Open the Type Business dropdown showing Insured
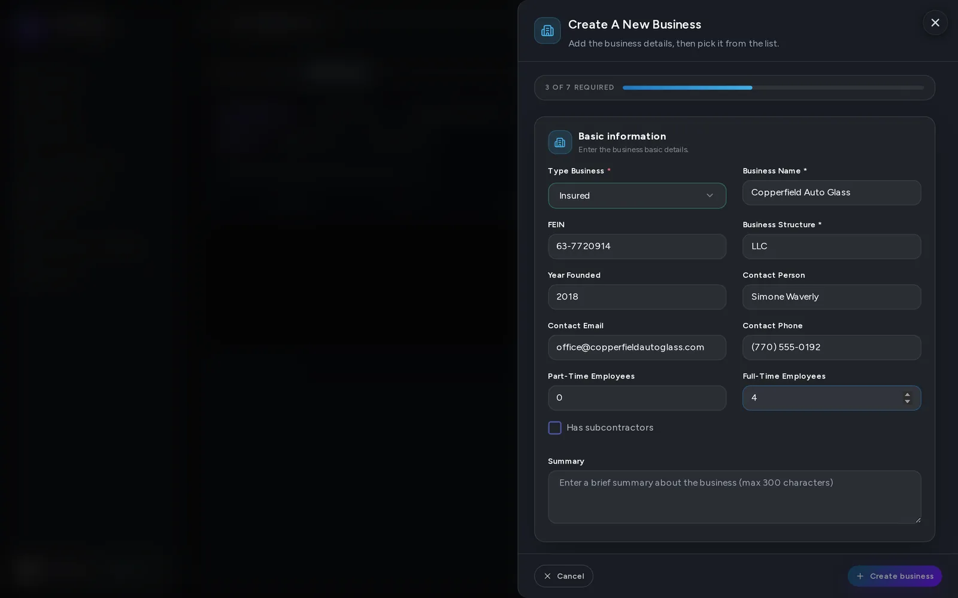 pos(637,196)
